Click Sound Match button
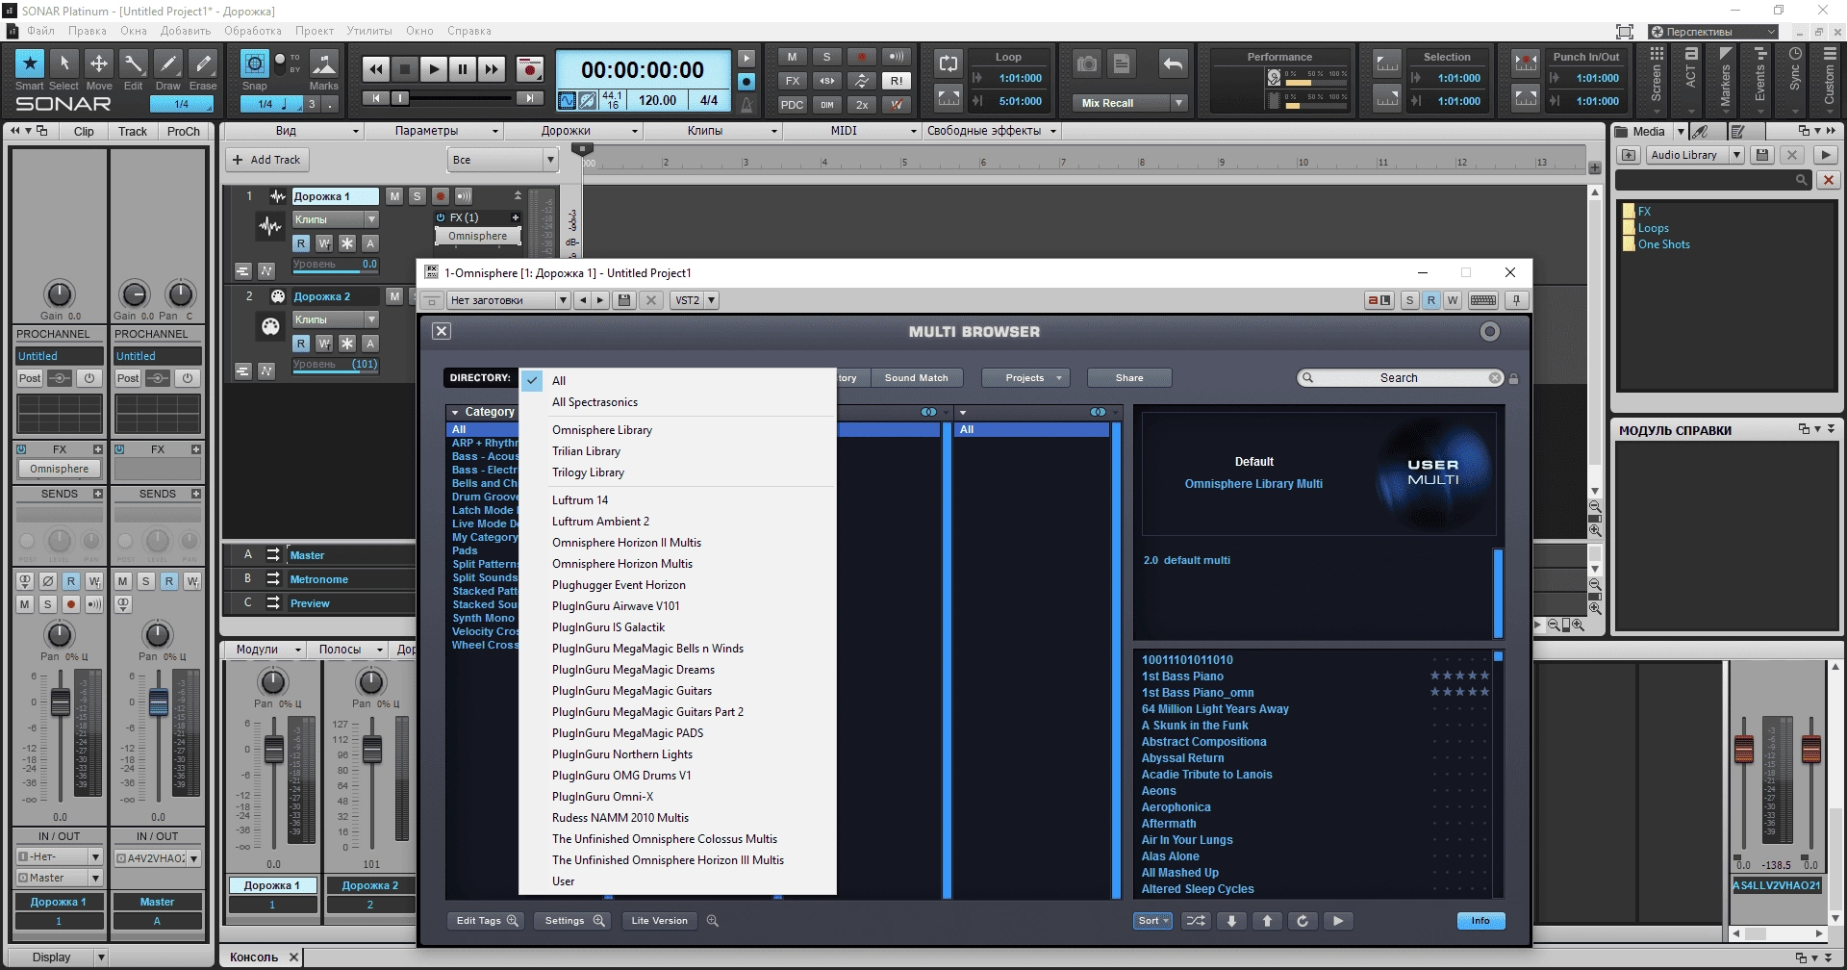The height and width of the screenshot is (970, 1847). (x=916, y=378)
